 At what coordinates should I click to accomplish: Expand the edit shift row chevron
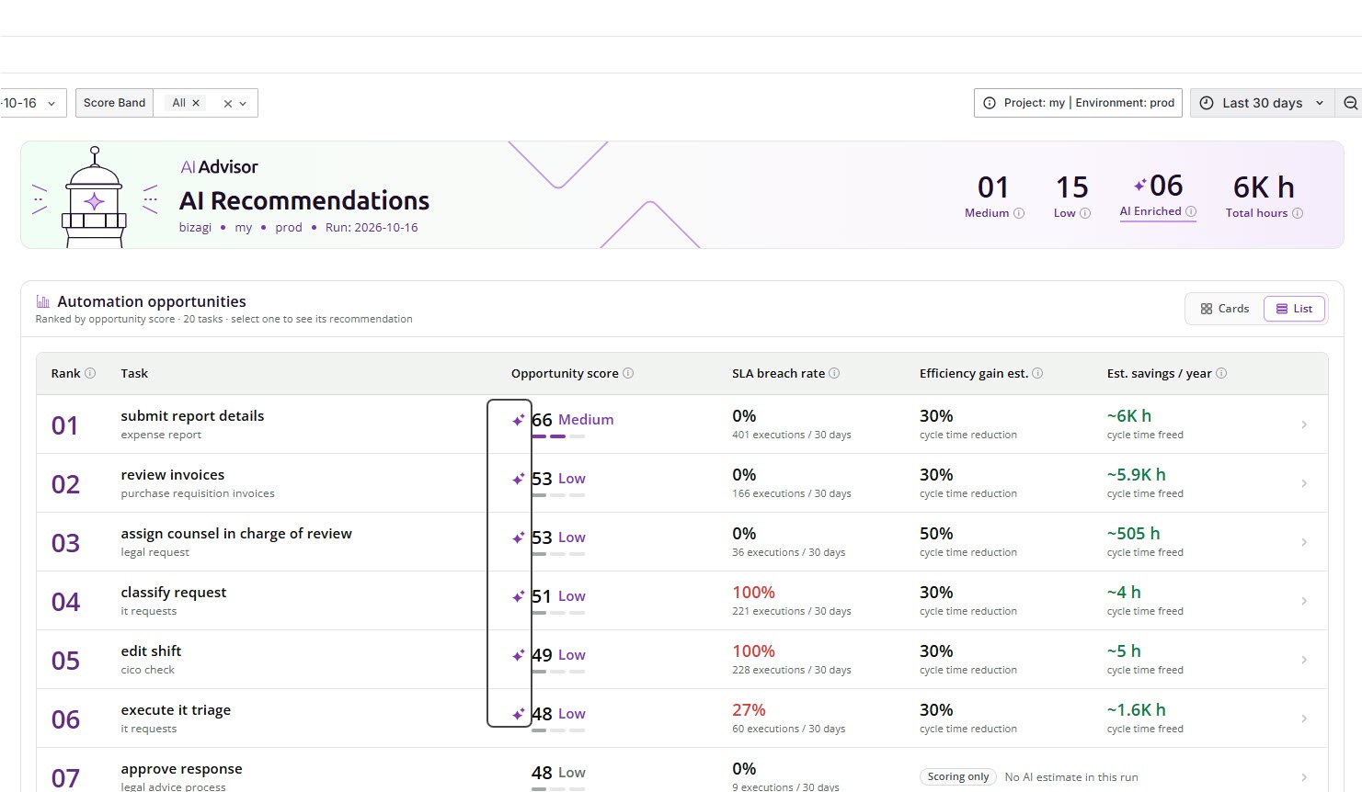(x=1304, y=660)
